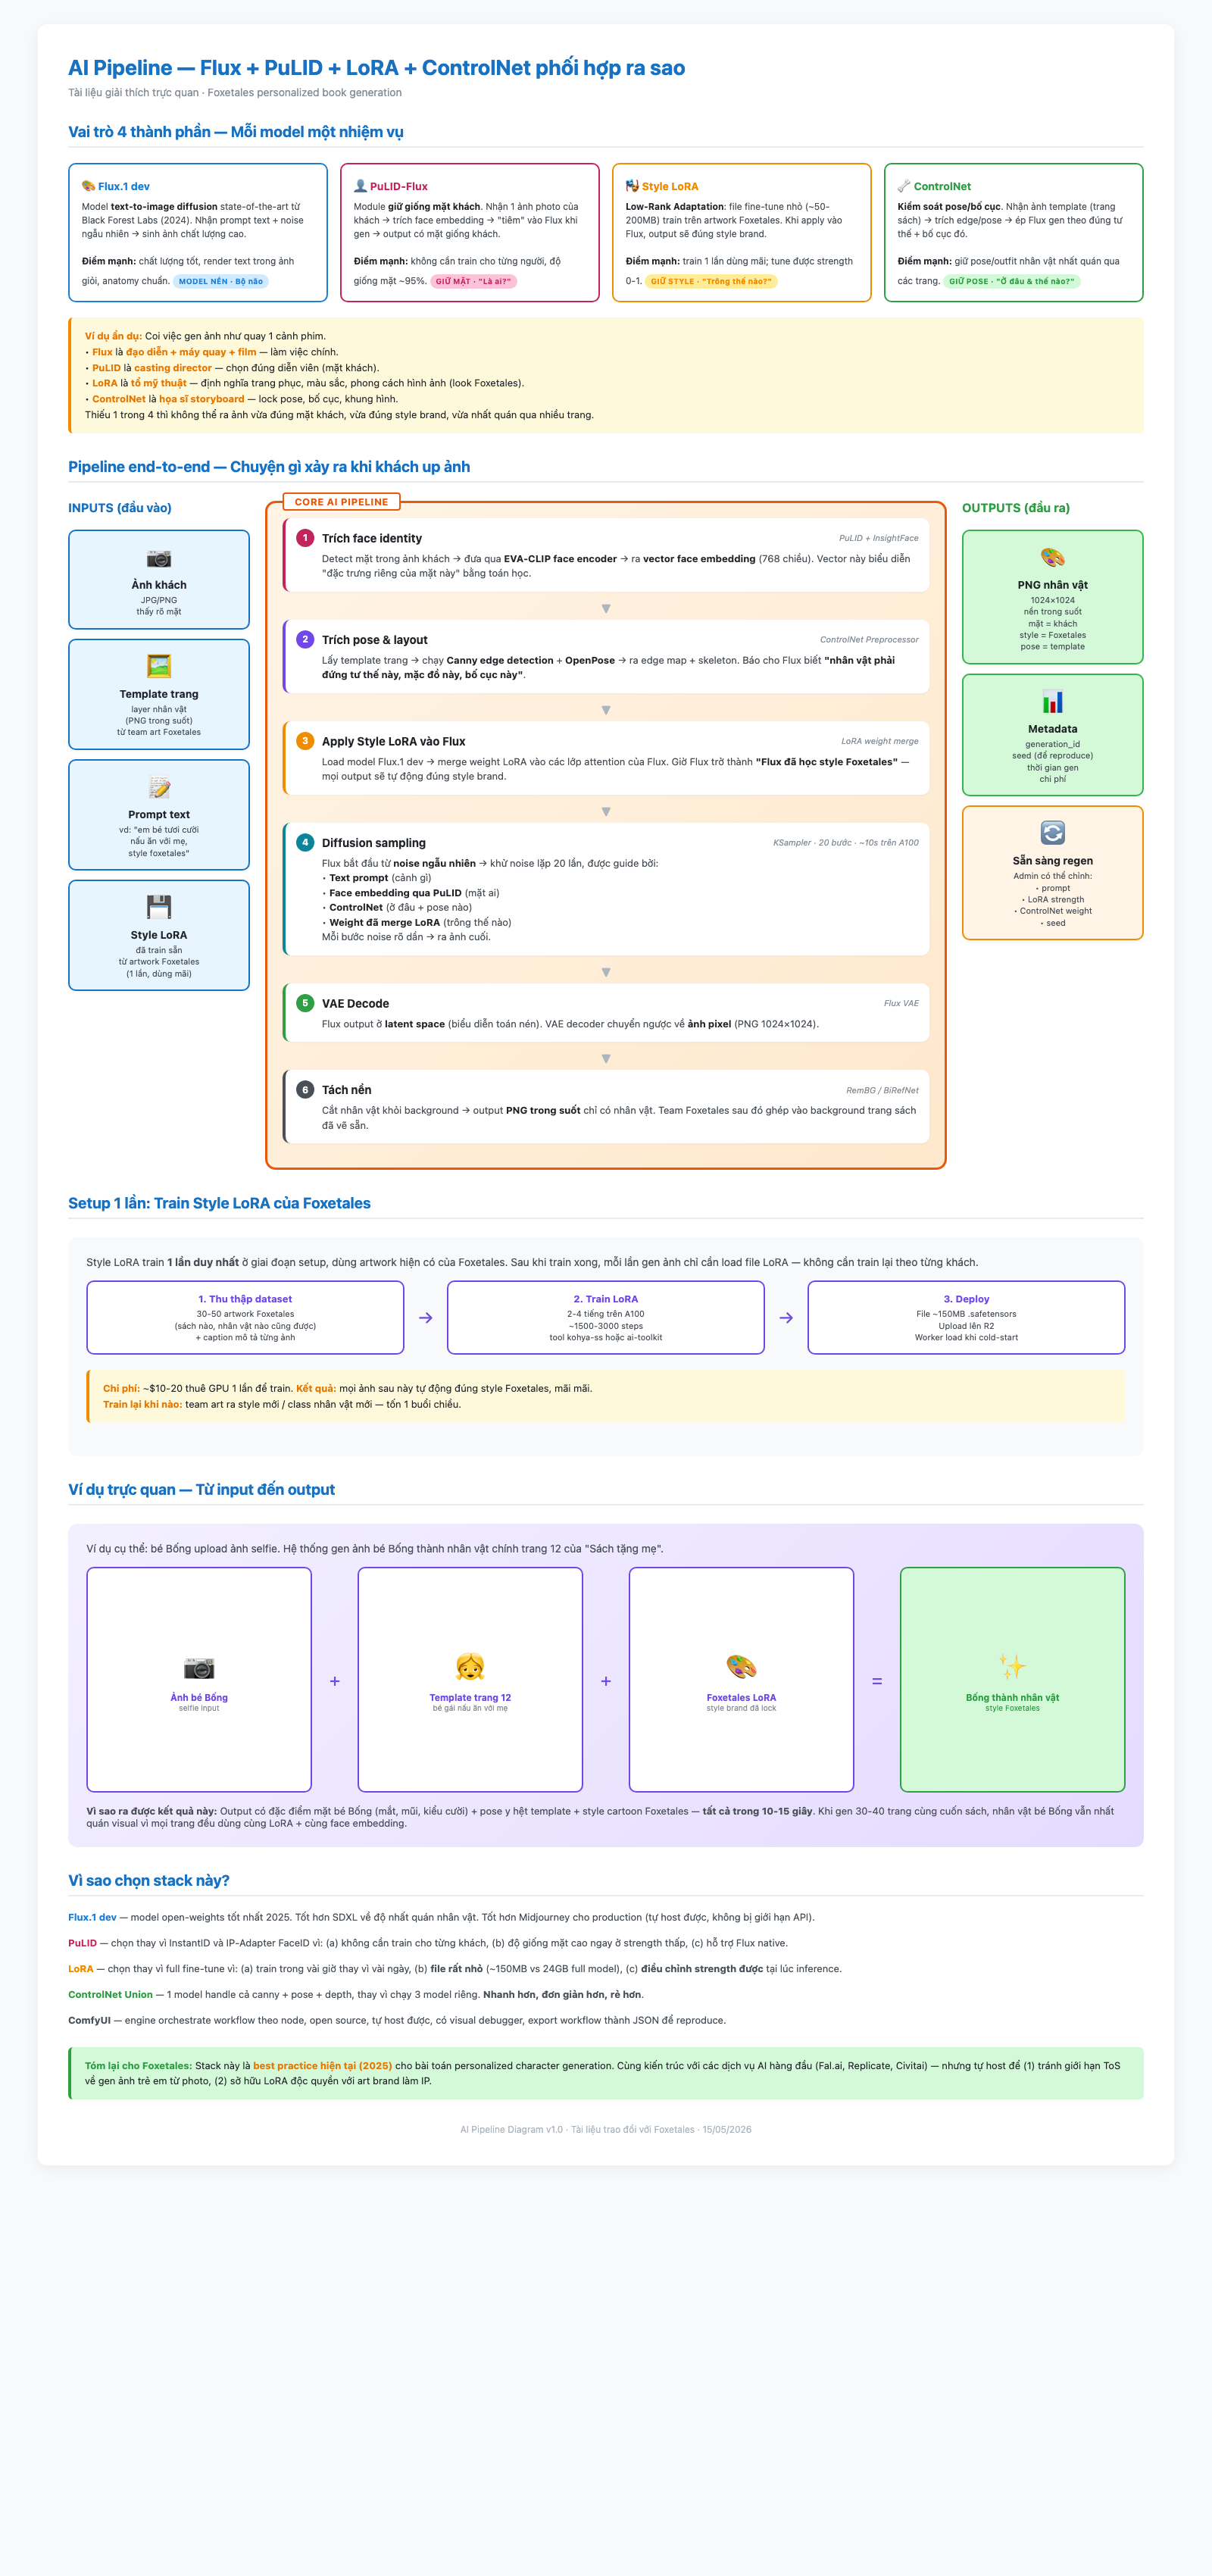Select the "2. Train LoRA" step box
This screenshot has width=1212, height=2576.
(x=606, y=1317)
